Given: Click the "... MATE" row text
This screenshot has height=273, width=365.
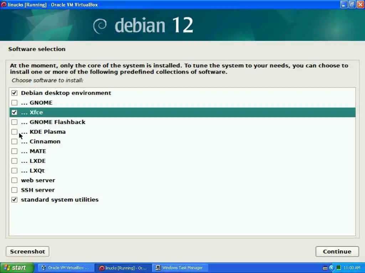Looking at the screenshot, I should pyautogui.click(x=34, y=151).
